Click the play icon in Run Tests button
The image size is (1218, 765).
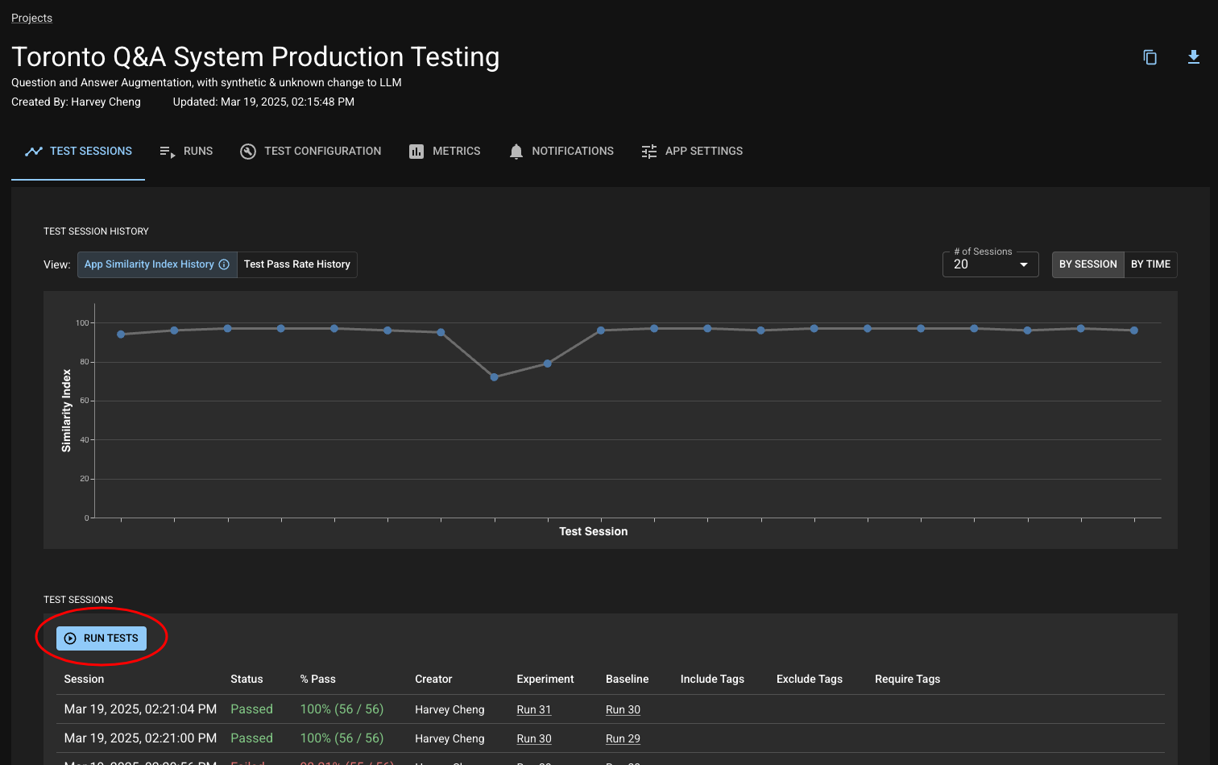pyautogui.click(x=70, y=638)
